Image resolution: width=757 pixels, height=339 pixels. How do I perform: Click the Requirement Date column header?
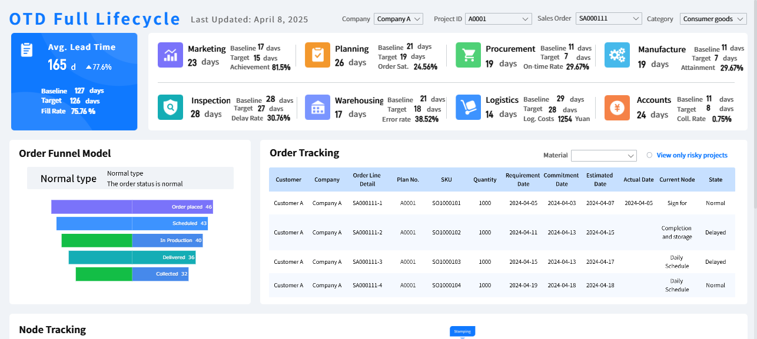coord(522,180)
